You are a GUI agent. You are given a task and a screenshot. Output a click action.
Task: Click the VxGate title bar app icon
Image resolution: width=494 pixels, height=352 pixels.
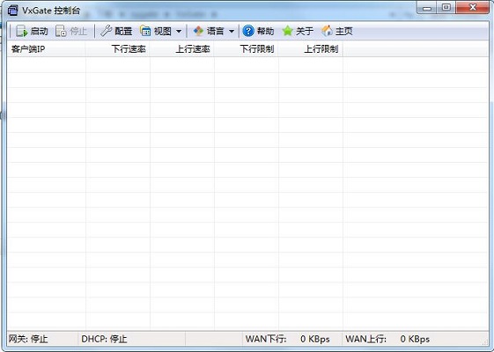[12, 10]
